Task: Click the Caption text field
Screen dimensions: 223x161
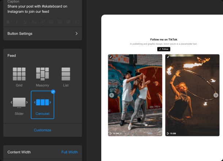Action: 42,9
